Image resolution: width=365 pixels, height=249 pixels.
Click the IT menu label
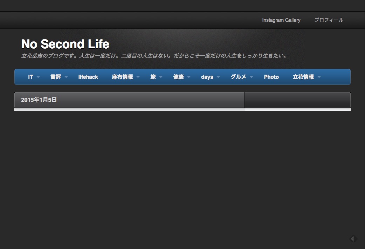(x=30, y=77)
